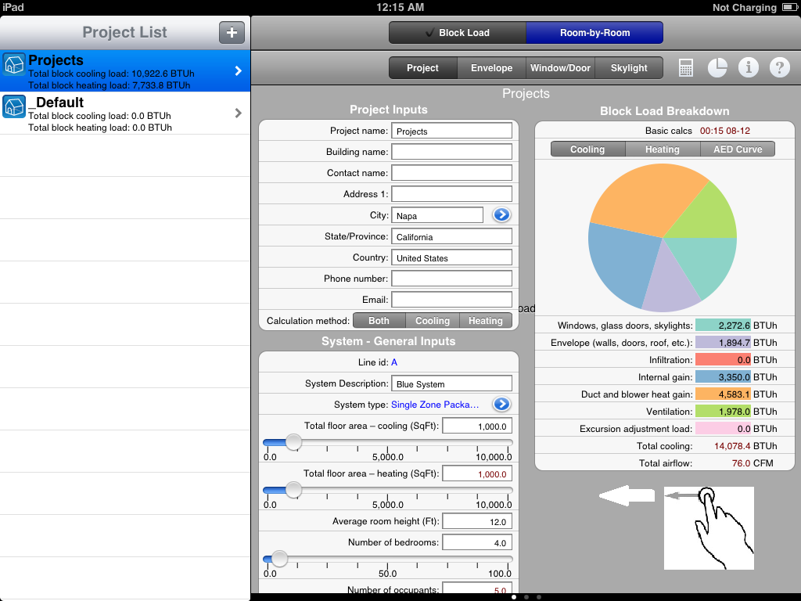The height and width of the screenshot is (601, 801).
Task: Check battery icon in status bar
Action: coord(788,7)
